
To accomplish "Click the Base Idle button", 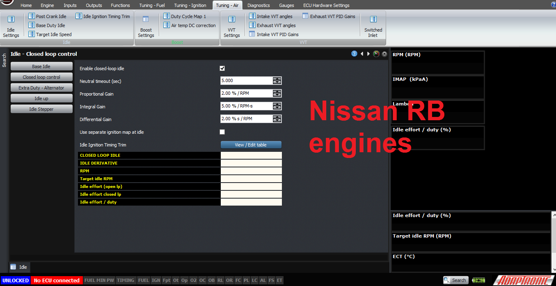I will coord(41,66).
